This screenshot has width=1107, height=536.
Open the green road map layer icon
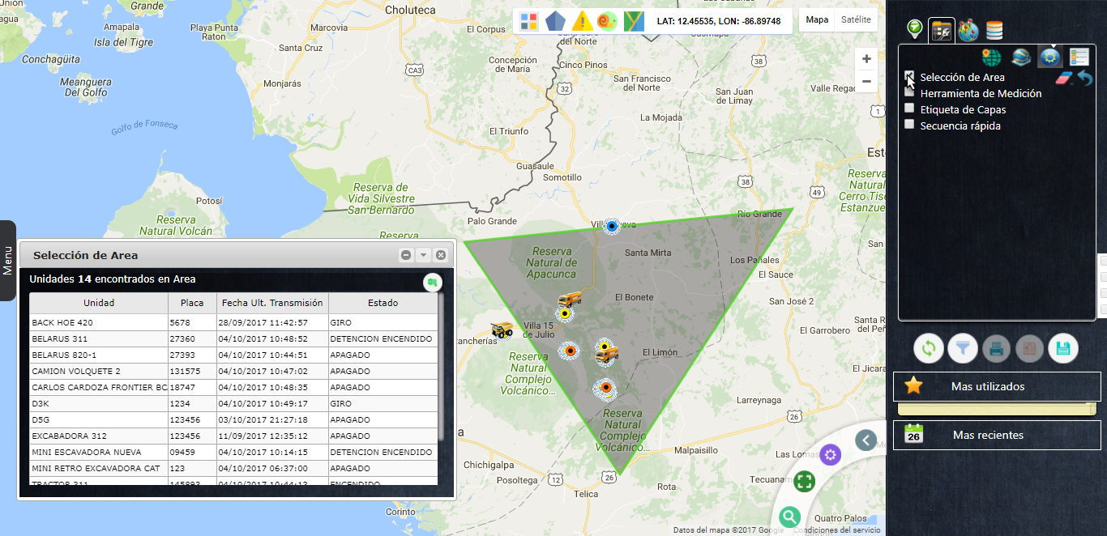coord(634,21)
